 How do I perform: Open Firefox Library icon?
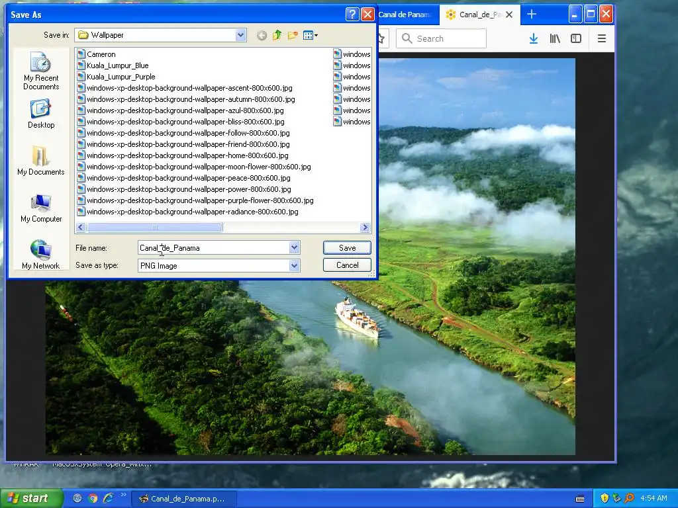coord(555,38)
